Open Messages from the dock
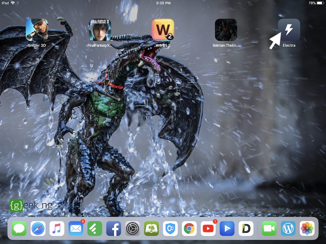Image resolution: width=326 pixels, height=244 pixels. tap(19, 228)
